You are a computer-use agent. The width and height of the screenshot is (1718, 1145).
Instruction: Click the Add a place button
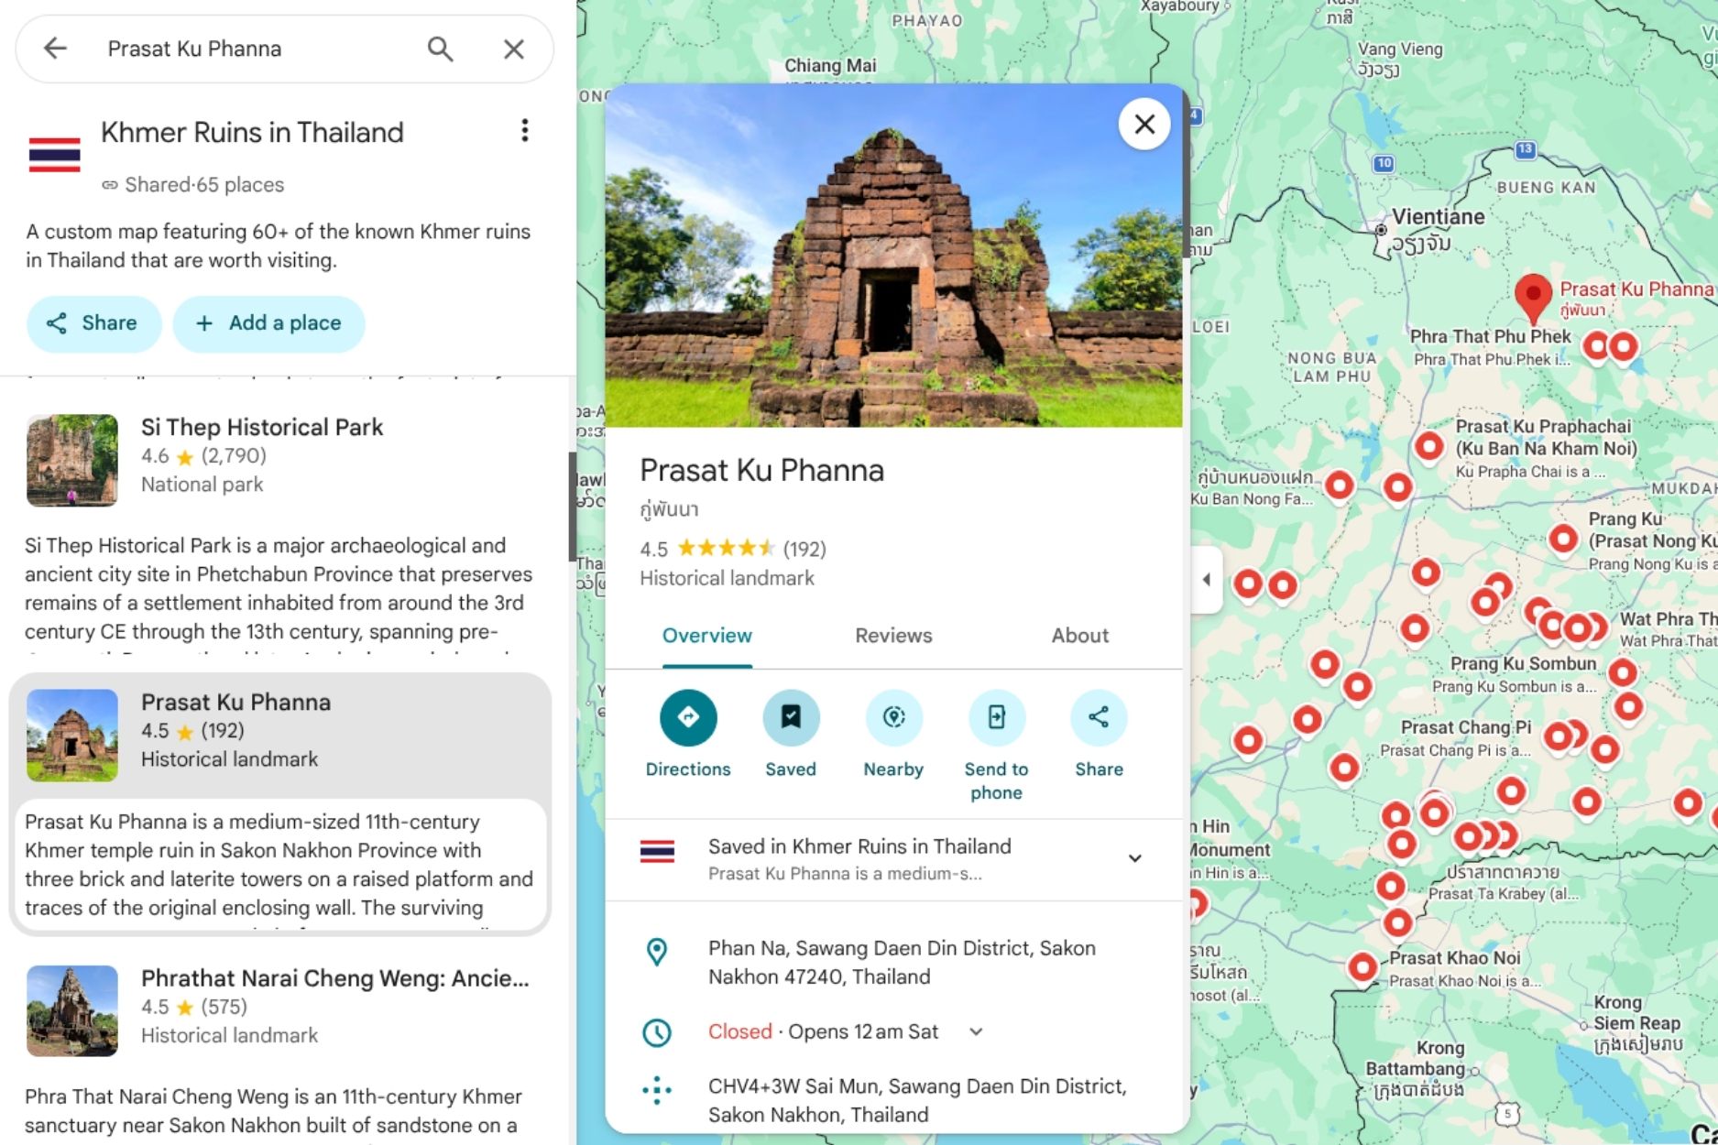[269, 323]
